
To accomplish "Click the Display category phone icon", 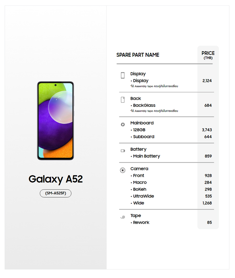I will [x=123, y=76].
